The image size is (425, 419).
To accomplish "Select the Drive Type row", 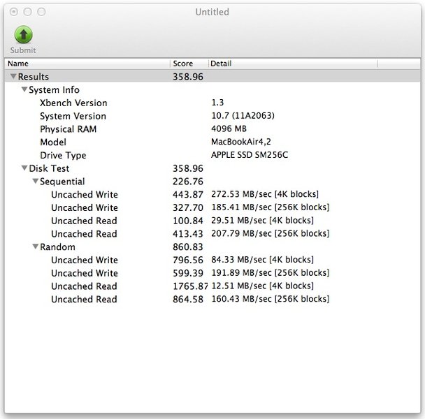I will tap(212, 155).
